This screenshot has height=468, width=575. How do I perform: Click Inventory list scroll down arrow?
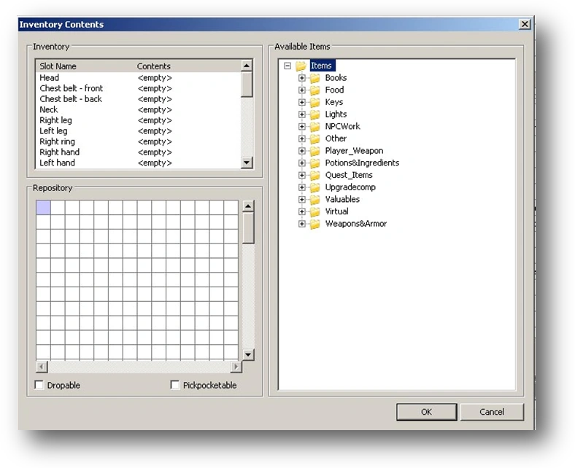pyautogui.click(x=247, y=163)
